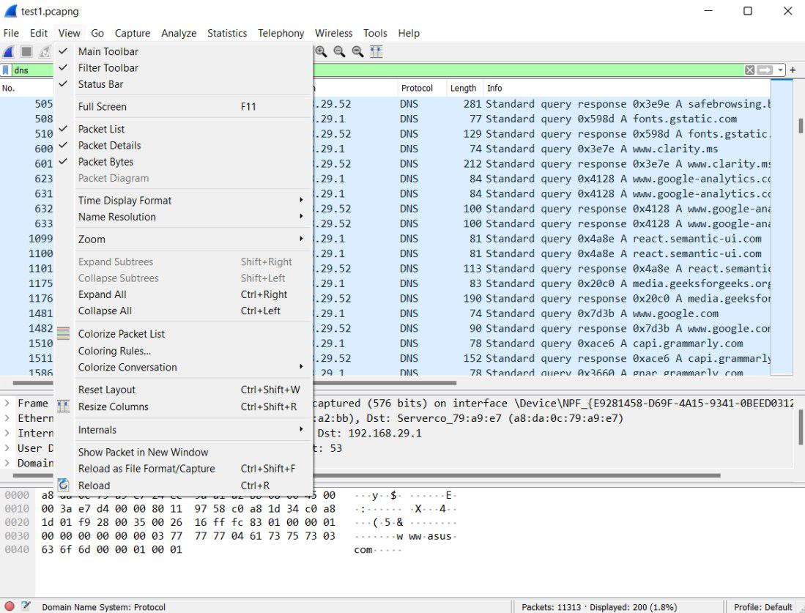Toggle Status Bar visibility option

pos(100,84)
